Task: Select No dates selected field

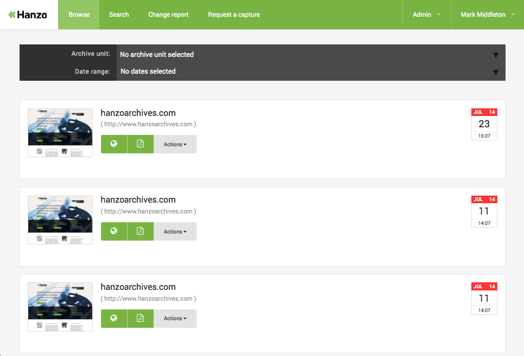Action: click(x=311, y=72)
